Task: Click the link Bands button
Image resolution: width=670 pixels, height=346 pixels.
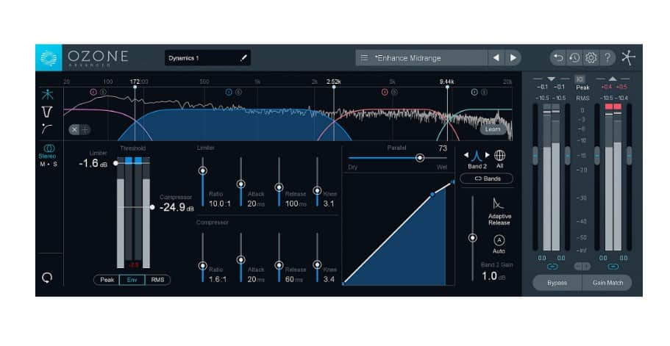Action: coord(487,179)
